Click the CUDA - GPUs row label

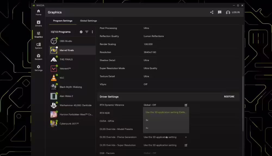pos(107,121)
